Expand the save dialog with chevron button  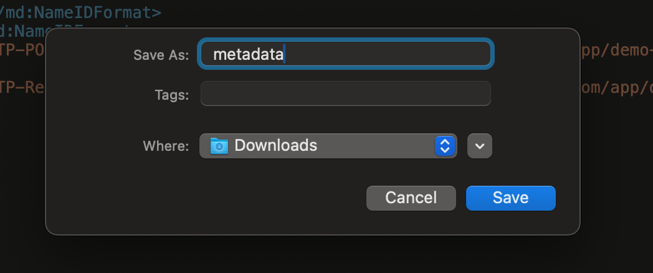click(480, 146)
